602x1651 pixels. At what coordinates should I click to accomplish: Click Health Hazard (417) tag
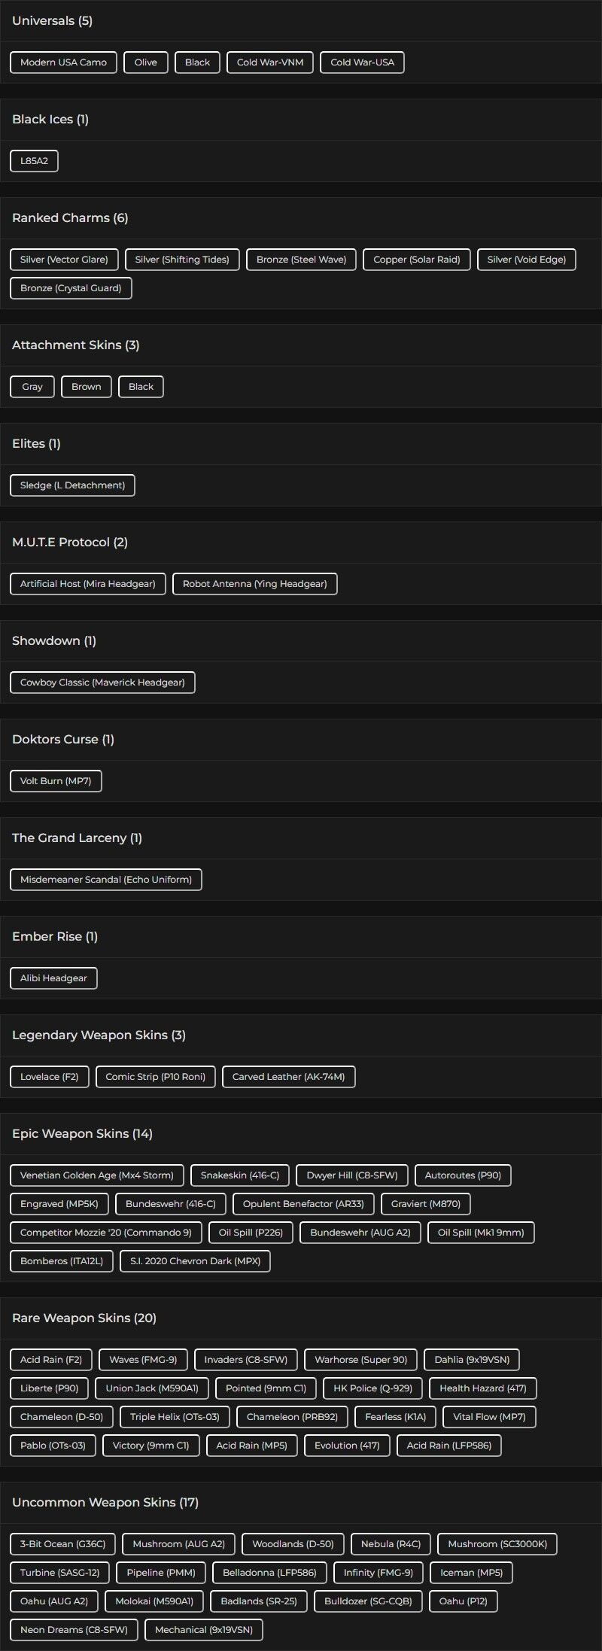[x=483, y=1388]
